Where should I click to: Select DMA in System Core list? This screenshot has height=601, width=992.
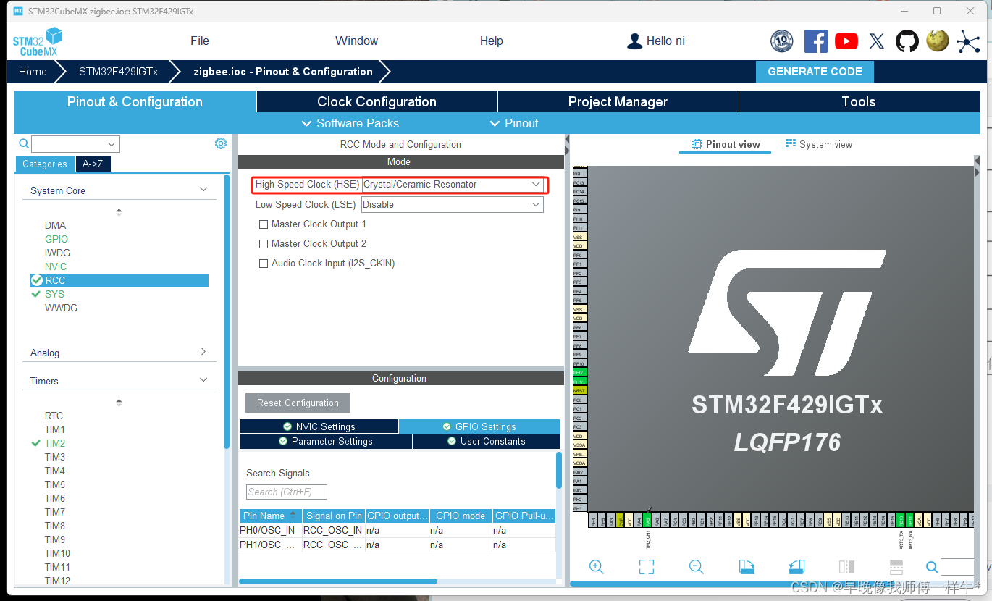tap(55, 225)
